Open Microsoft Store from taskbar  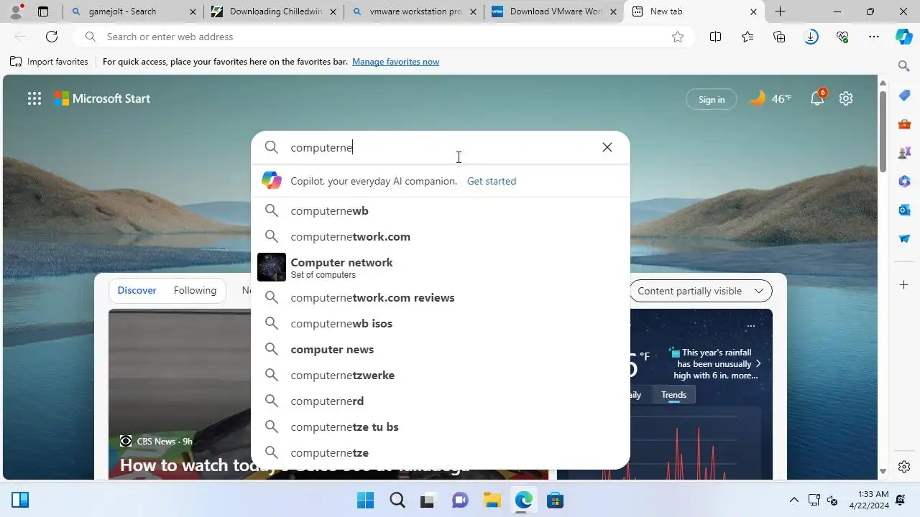[x=555, y=500]
